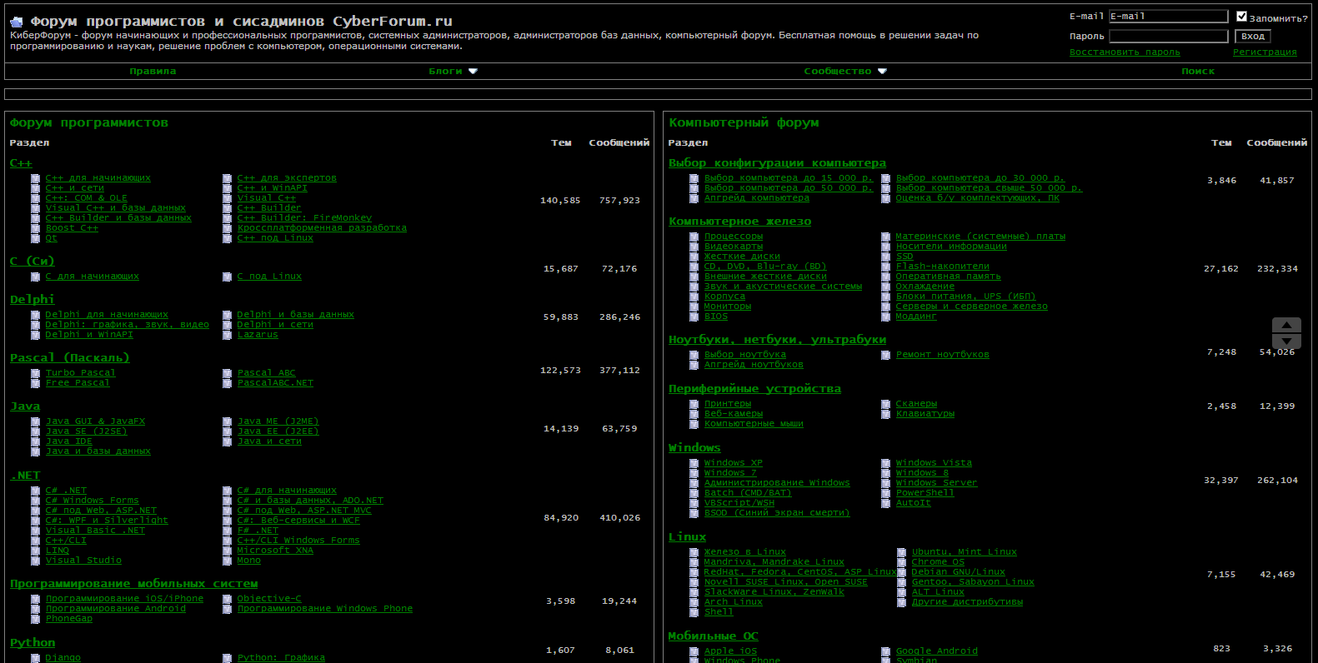Image resolution: width=1318 pixels, height=663 pixels.
Task: Click forum icon beside BIOS
Action: pyautogui.click(x=694, y=317)
